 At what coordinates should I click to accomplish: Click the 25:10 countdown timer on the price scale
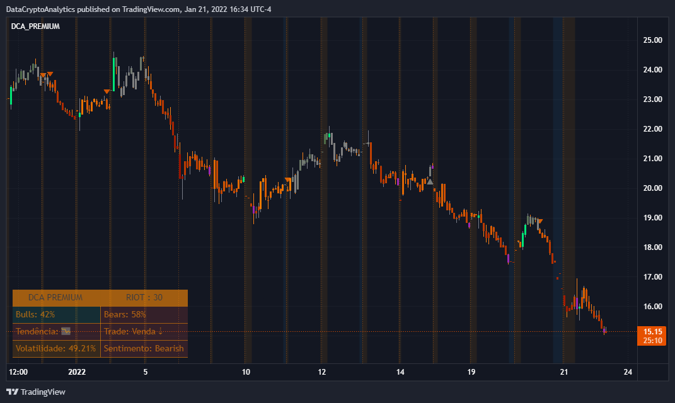(653, 339)
